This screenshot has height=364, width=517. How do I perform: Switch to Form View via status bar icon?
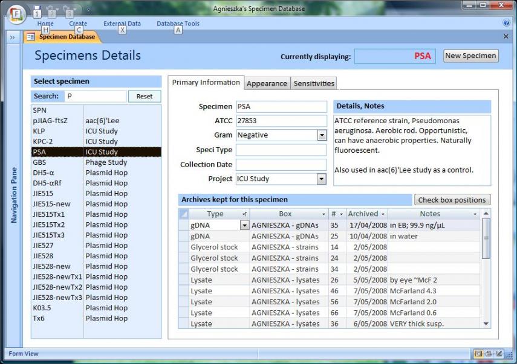click(478, 354)
